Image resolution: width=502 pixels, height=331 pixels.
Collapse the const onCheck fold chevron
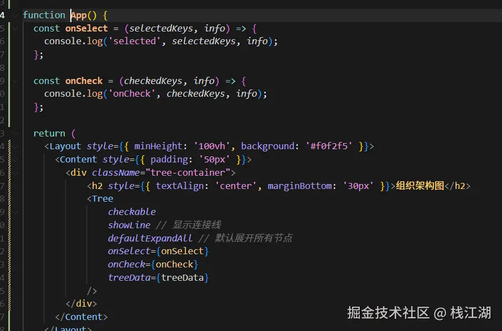point(15,81)
